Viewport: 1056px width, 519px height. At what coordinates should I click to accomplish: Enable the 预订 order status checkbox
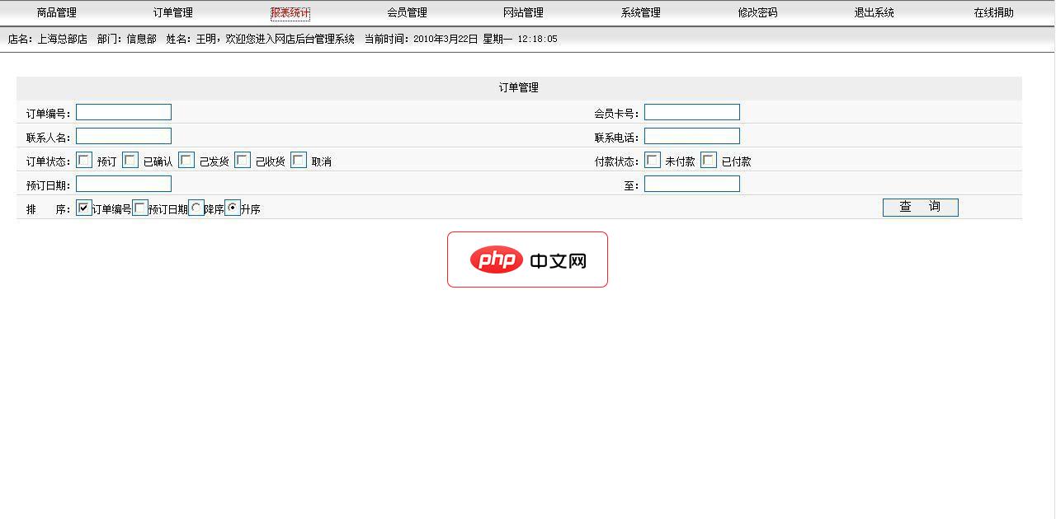[x=83, y=160]
